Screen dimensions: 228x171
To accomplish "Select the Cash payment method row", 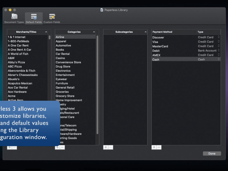I will [186, 59].
